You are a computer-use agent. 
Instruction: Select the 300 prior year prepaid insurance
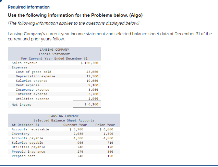(x=110, y=152)
